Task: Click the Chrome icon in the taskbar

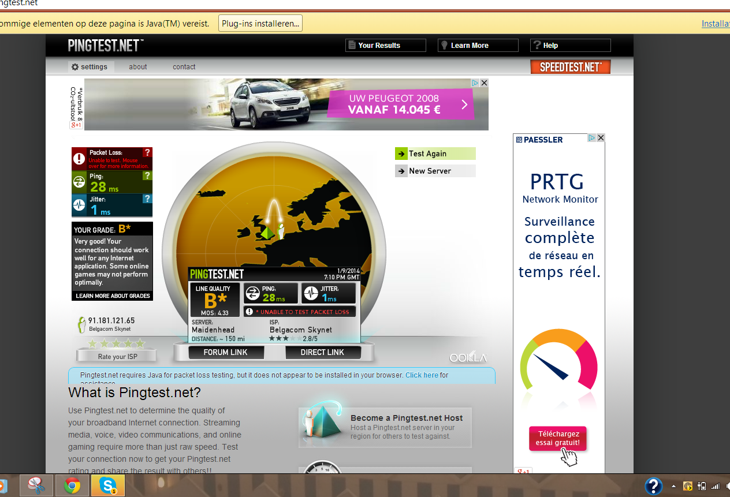Action: click(x=72, y=485)
